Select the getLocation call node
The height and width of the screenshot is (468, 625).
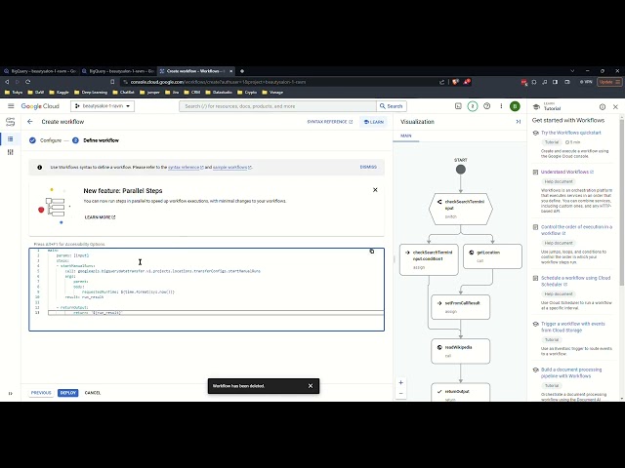pyautogui.click(x=492, y=256)
